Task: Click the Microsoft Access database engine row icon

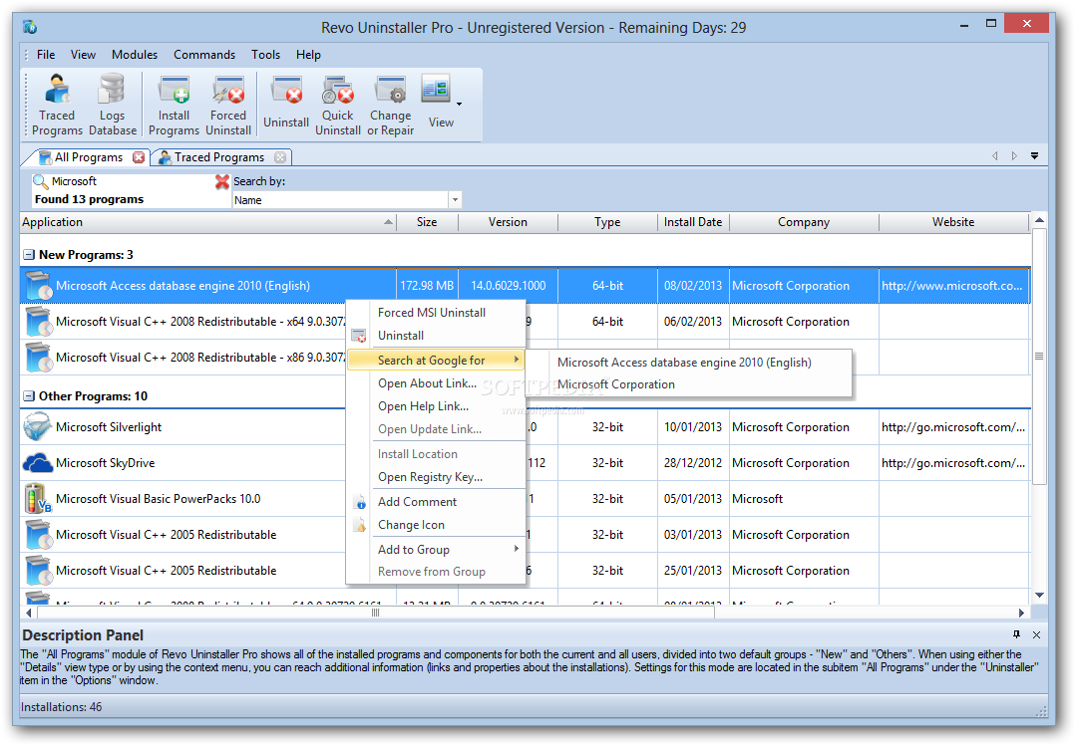Action: tap(37, 285)
